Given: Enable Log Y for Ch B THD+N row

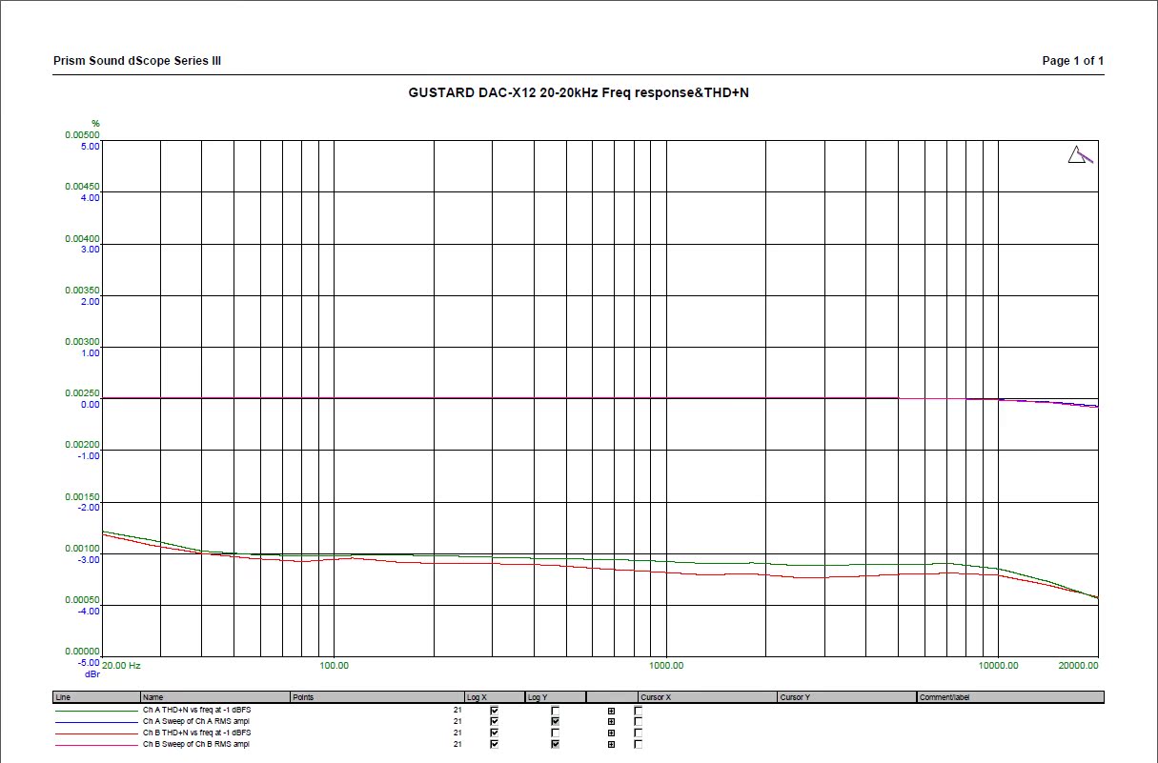Looking at the screenshot, I should pyautogui.click(x=555, y=733).
